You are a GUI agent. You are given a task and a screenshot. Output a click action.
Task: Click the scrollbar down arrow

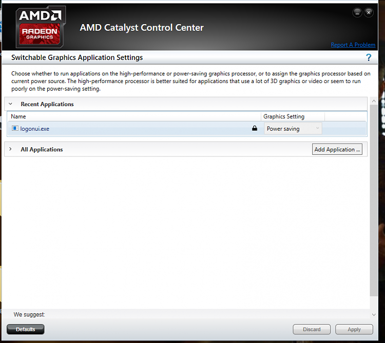[x=374, y=315]
